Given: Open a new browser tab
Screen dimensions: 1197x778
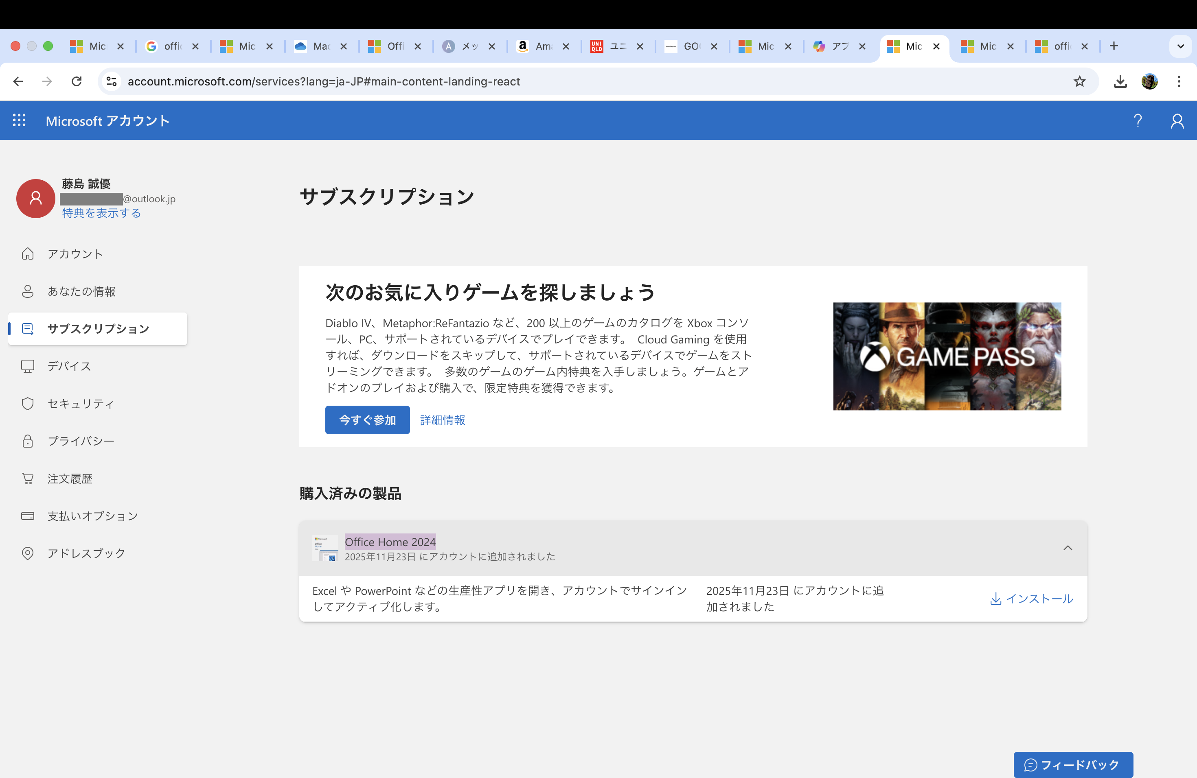Looking at the screenshot, I should click(x=1114, y=46).
